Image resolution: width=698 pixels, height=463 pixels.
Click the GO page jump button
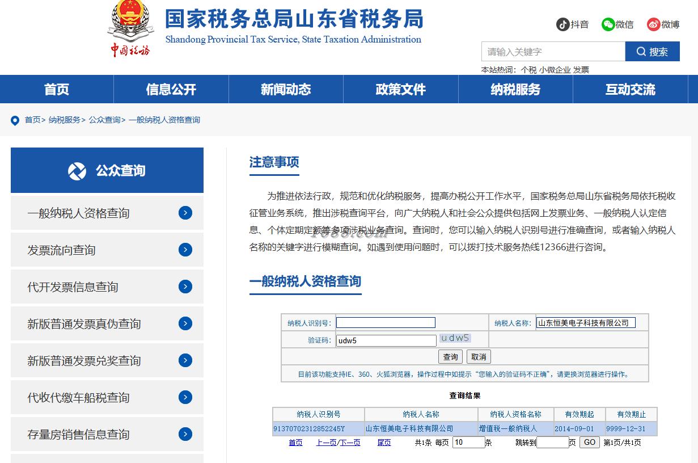pyautogui.click(x=590, y=442)
